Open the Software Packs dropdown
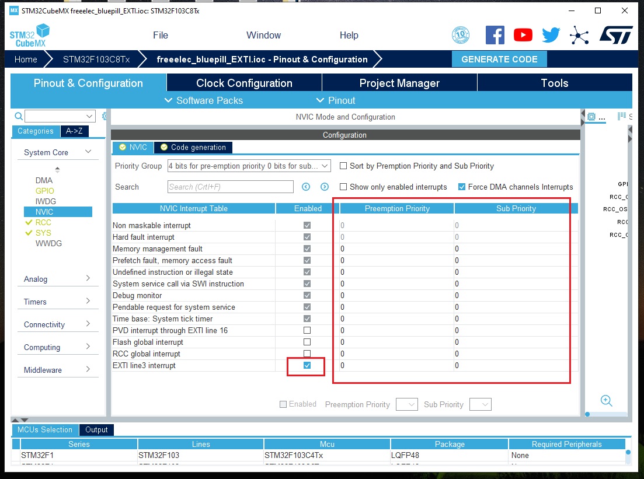The height and width of the screenshot is (479, 644). click(x=204, y=100)
